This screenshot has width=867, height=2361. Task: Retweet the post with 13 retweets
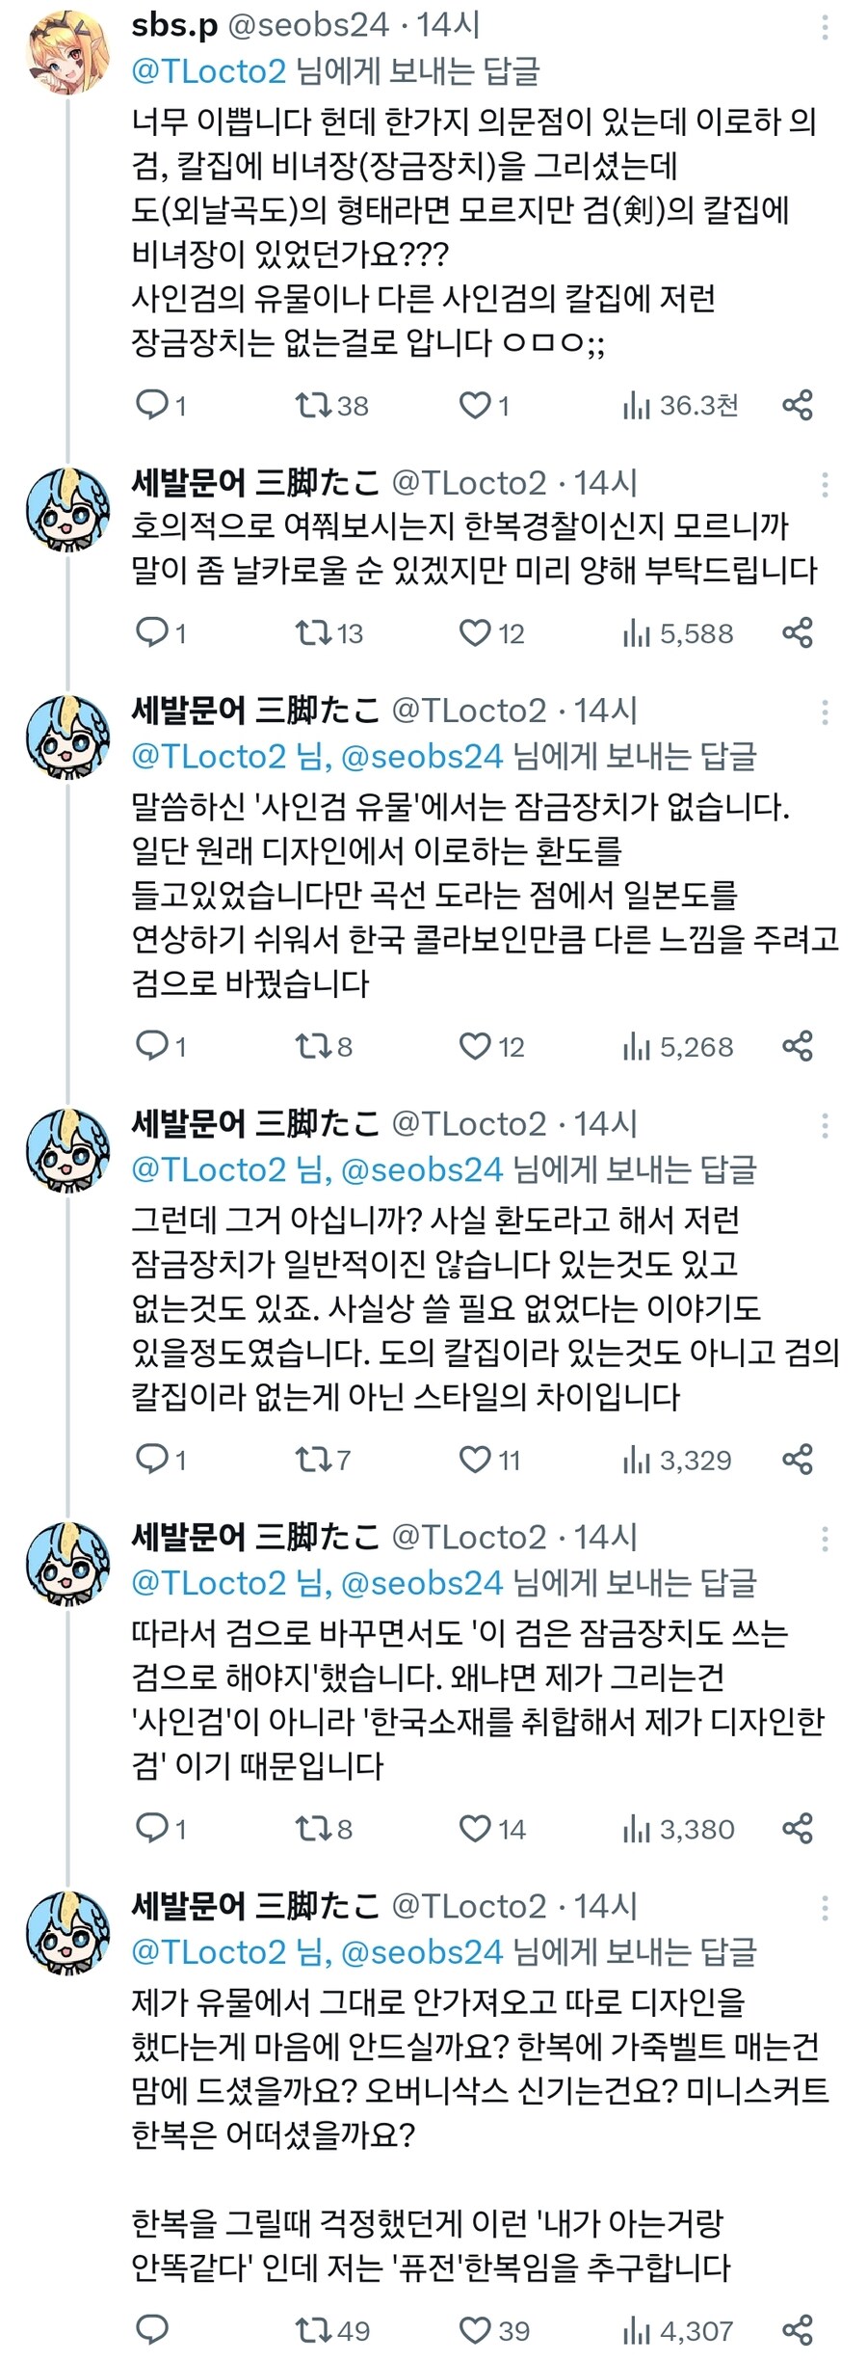click(x=313, y=632)
